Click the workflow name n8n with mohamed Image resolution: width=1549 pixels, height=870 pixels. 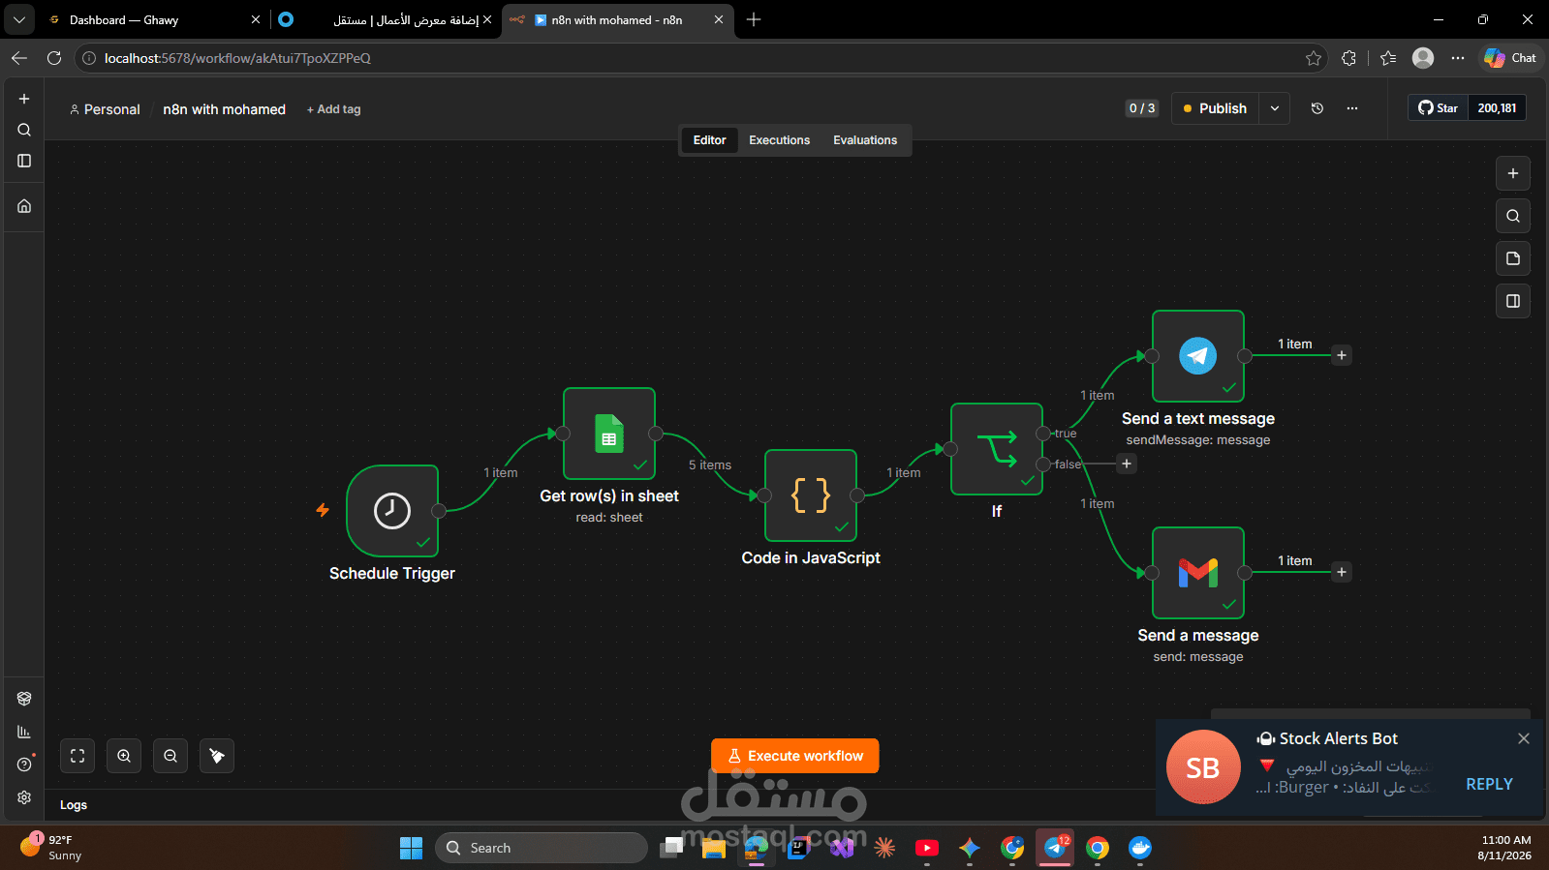[224, 109]
